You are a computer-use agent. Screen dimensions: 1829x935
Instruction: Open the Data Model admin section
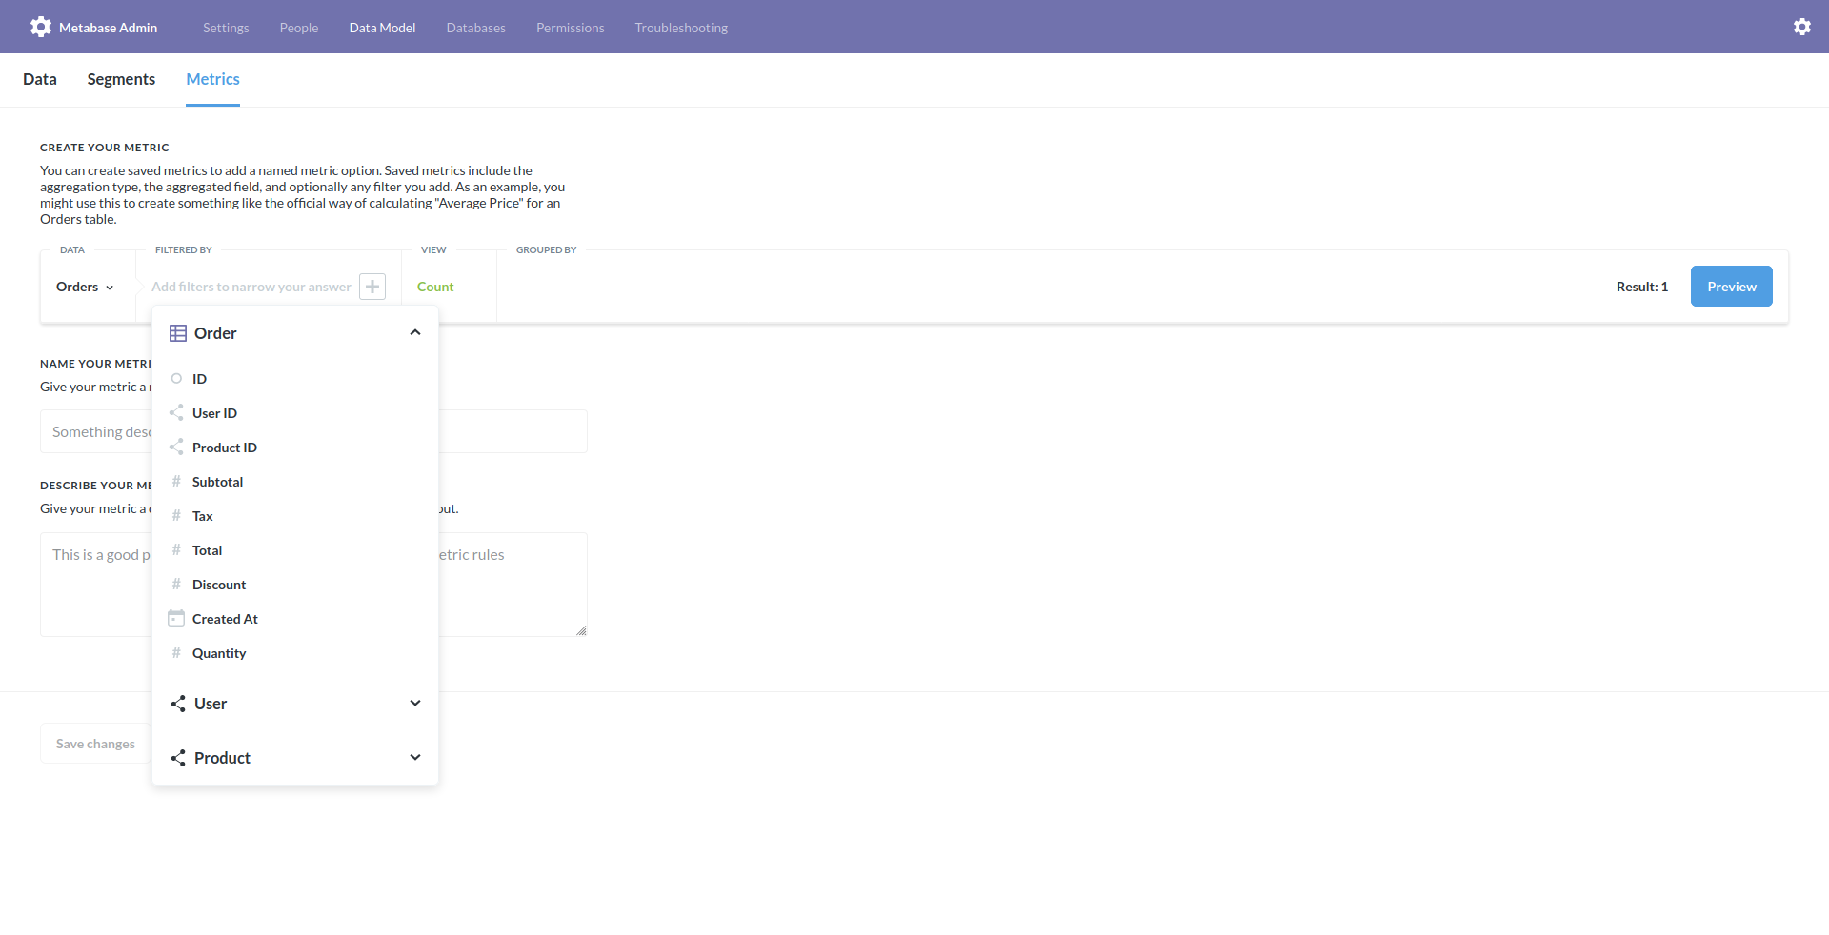coord(382,28)
